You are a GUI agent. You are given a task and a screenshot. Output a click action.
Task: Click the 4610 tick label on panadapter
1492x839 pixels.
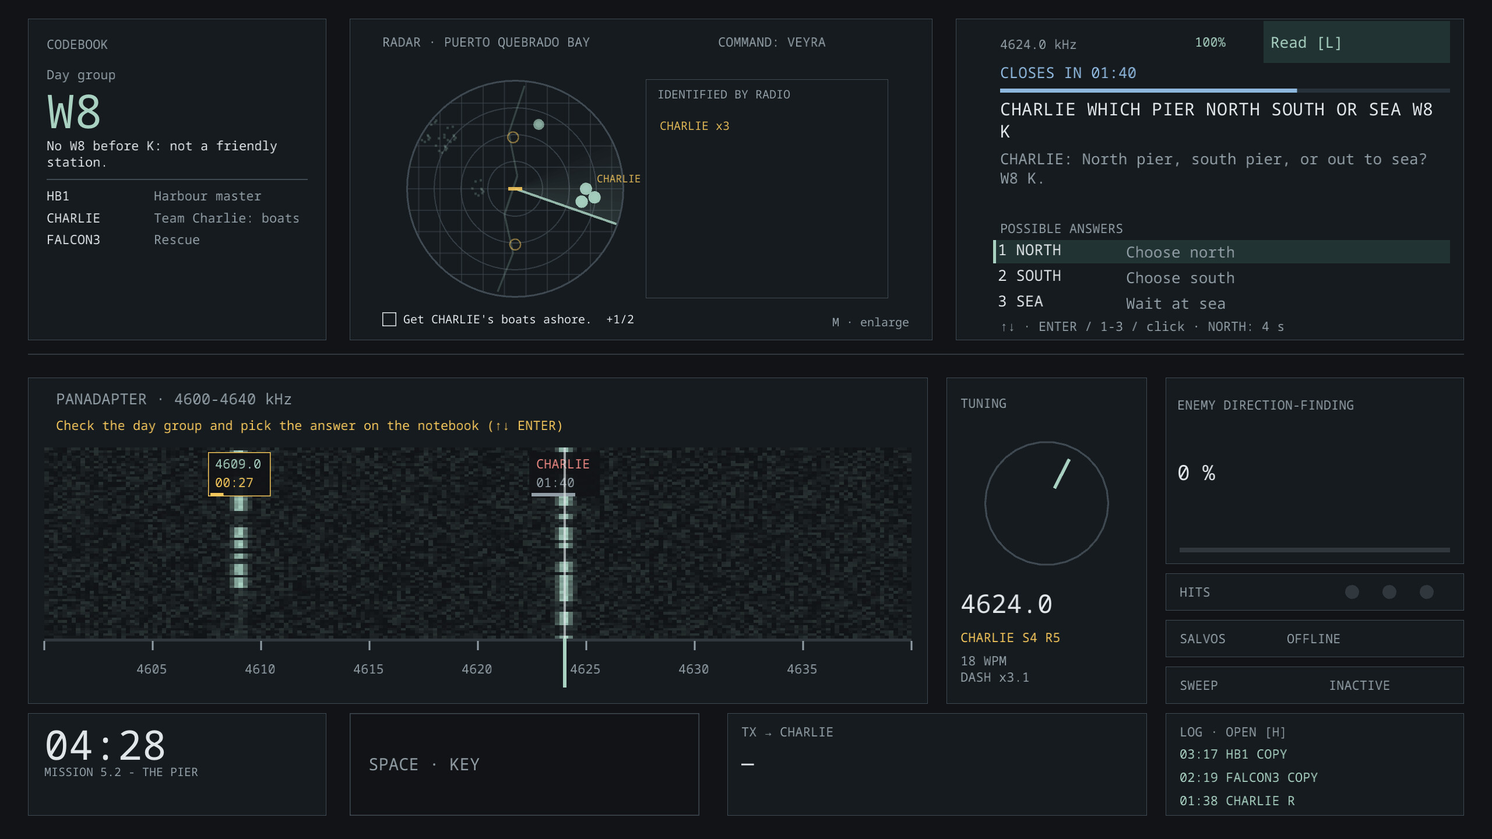tap(260, 669)
